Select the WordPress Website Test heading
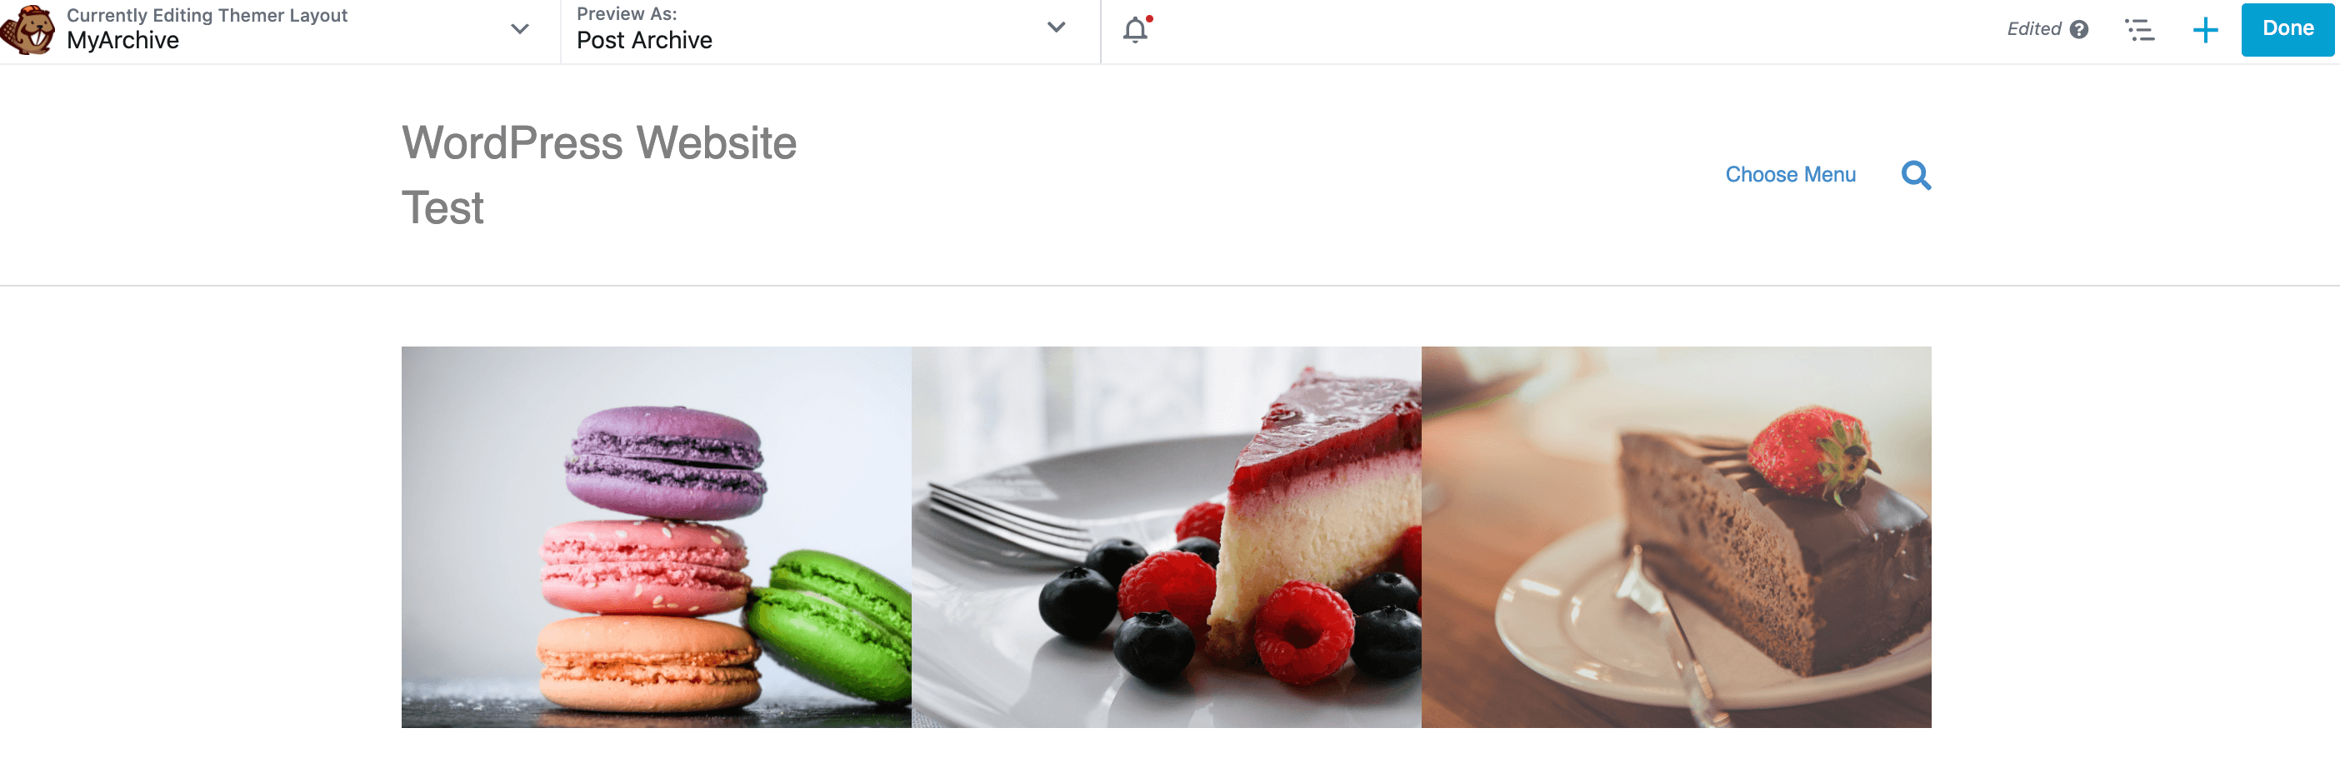 [598, 174]
